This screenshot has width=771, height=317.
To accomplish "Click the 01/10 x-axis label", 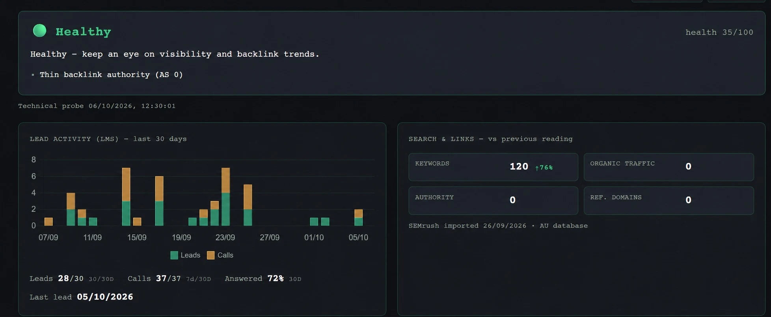I will 314,237.
